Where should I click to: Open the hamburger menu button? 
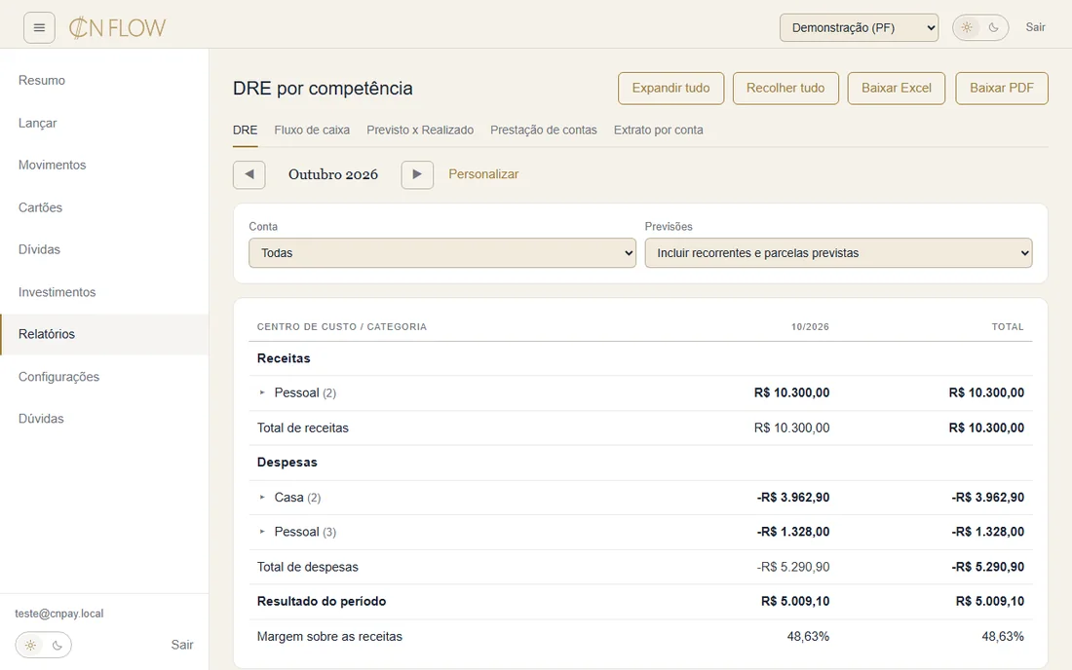39,28
